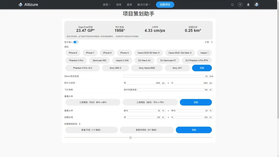
Task: Choose the DJI Mavic Air camera
Action: [x=144, y=60]
